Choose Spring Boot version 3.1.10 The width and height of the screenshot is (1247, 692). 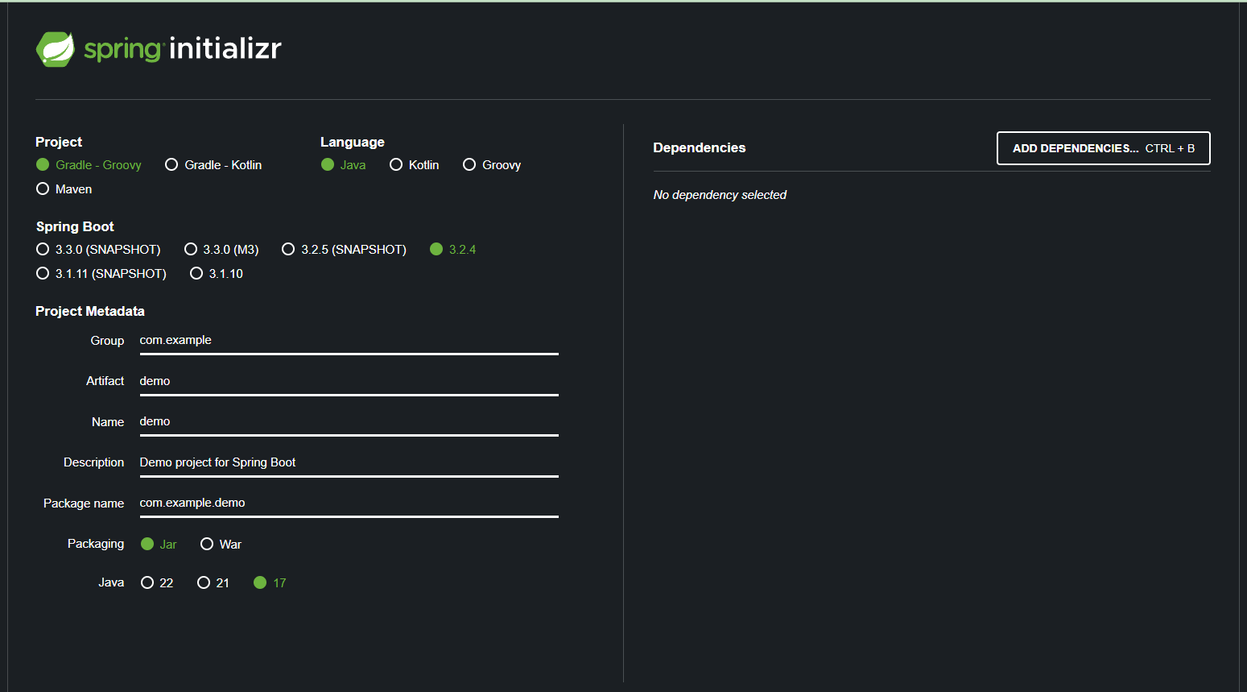point(217,273)
